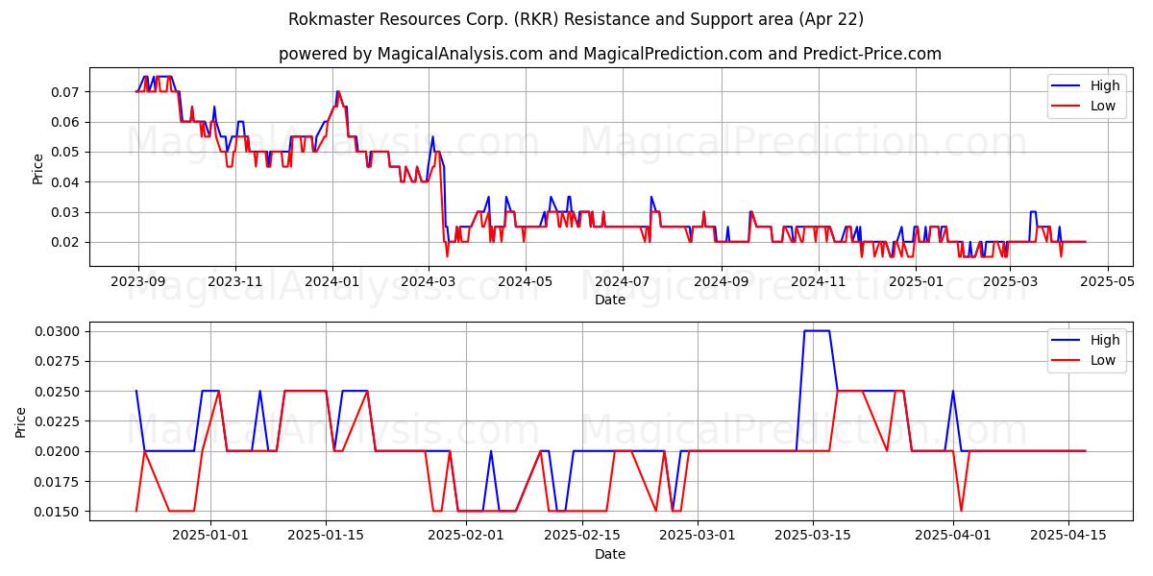Click the 0.0200 price tick in bottom chart
This screenshot has height=576, width=1153.
tap(59, 451)
